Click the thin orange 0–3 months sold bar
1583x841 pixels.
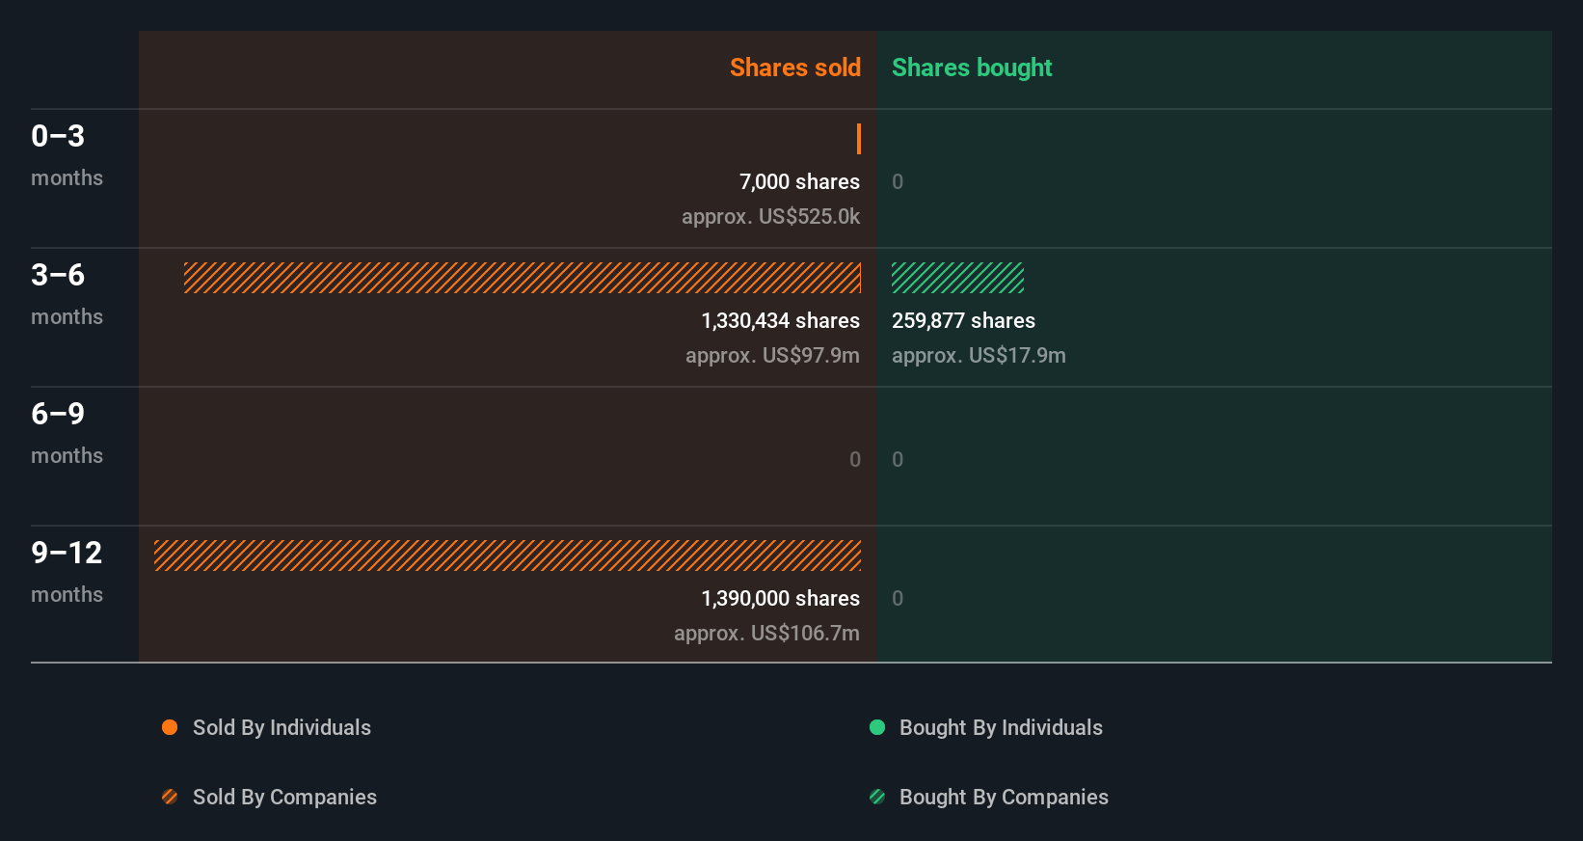[x=859, y=139]
